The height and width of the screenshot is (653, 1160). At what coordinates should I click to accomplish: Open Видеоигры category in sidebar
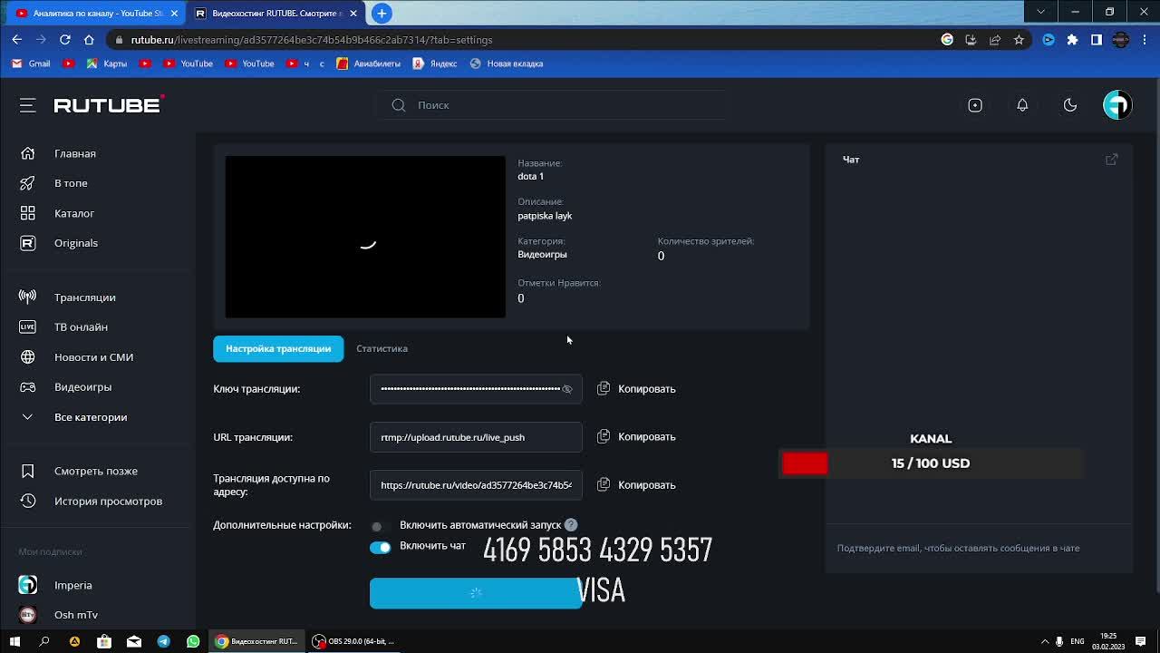[82, 387]
